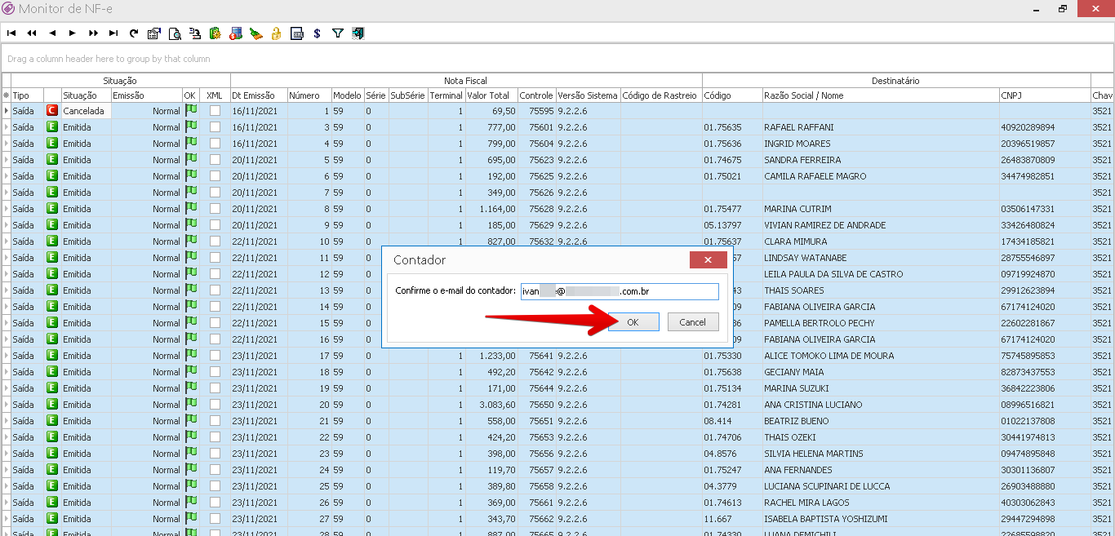Viewport: 1115px width, 536px height.
Task: Click the dollar sign toolbar icon
Action: tap(317, 33)
